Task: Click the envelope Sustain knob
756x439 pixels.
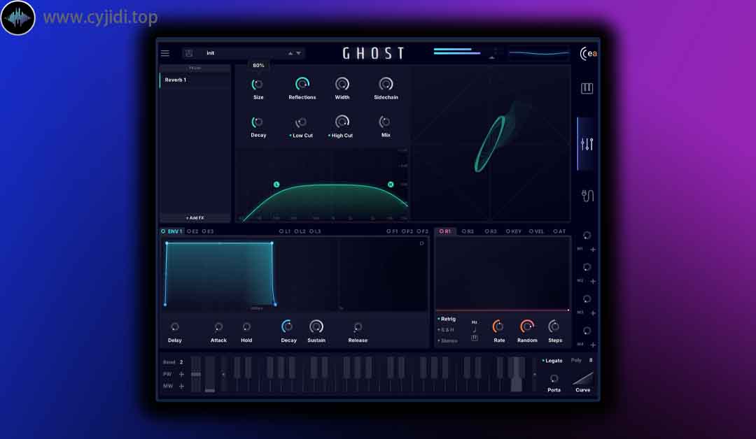Action: click(x=316, y=326)
